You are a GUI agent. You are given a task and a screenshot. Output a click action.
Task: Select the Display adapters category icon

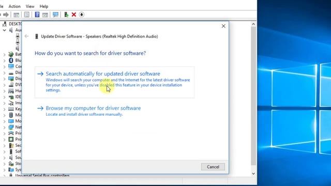click(x=11, y=79)
